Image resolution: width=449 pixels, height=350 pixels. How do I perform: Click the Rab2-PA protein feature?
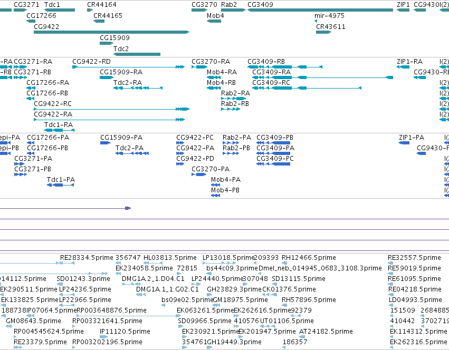[231, 143]
